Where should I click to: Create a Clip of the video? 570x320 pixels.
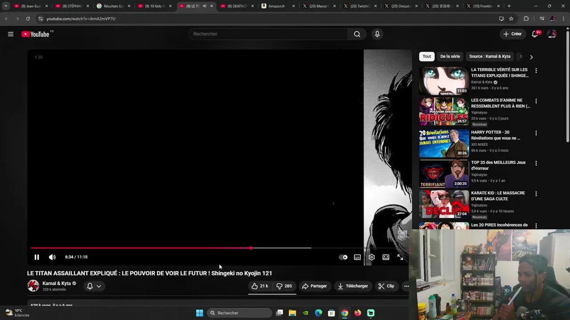pos(386,286)
